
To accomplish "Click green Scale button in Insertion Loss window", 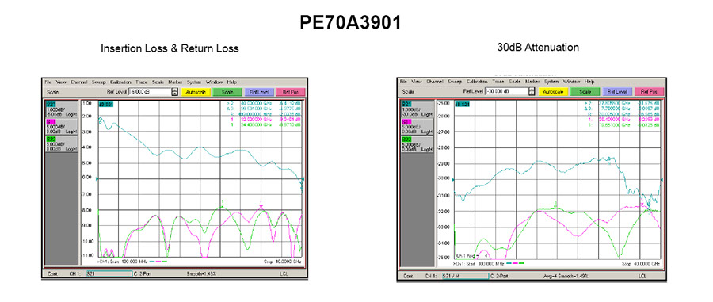I will (x=228, y=92).
